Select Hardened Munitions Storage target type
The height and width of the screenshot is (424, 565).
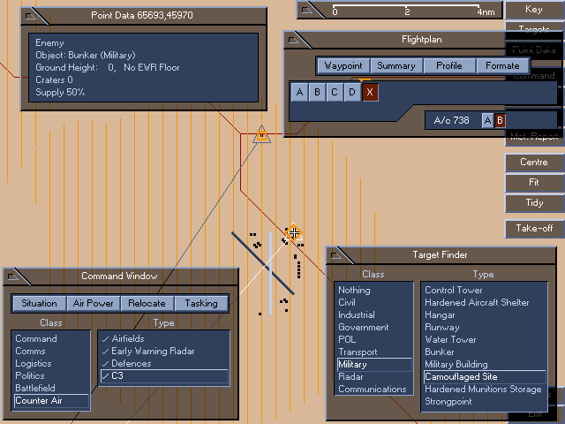click(x=485, y=390)
